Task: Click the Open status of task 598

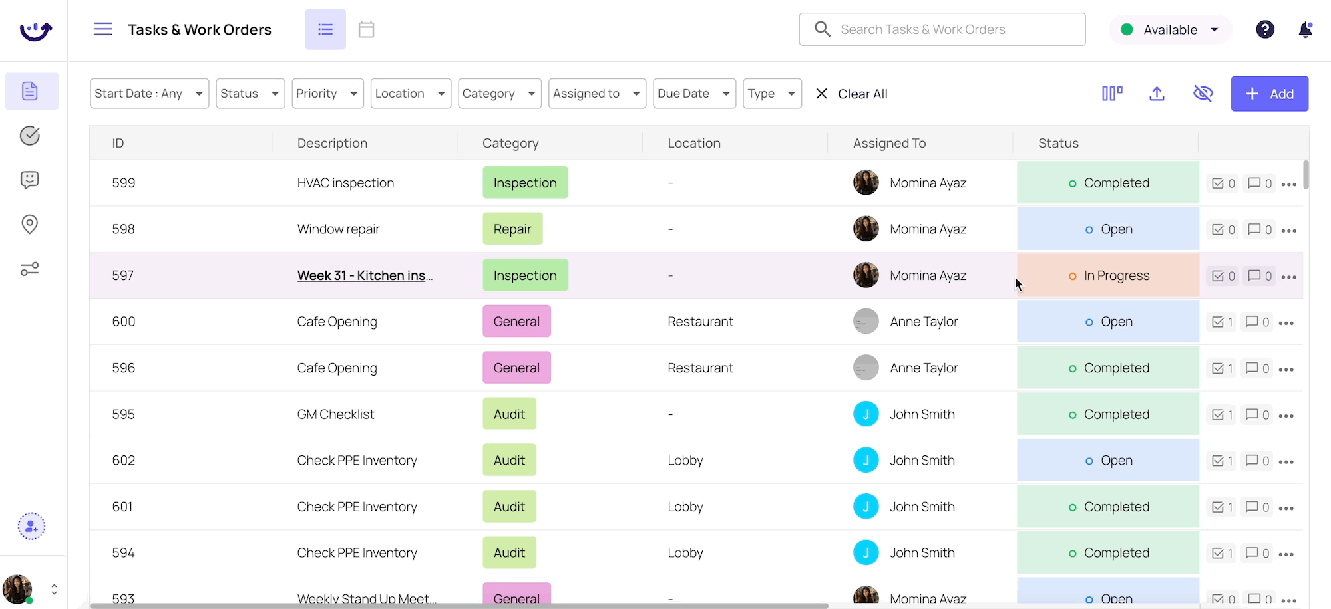Action: click(1108, 229)
